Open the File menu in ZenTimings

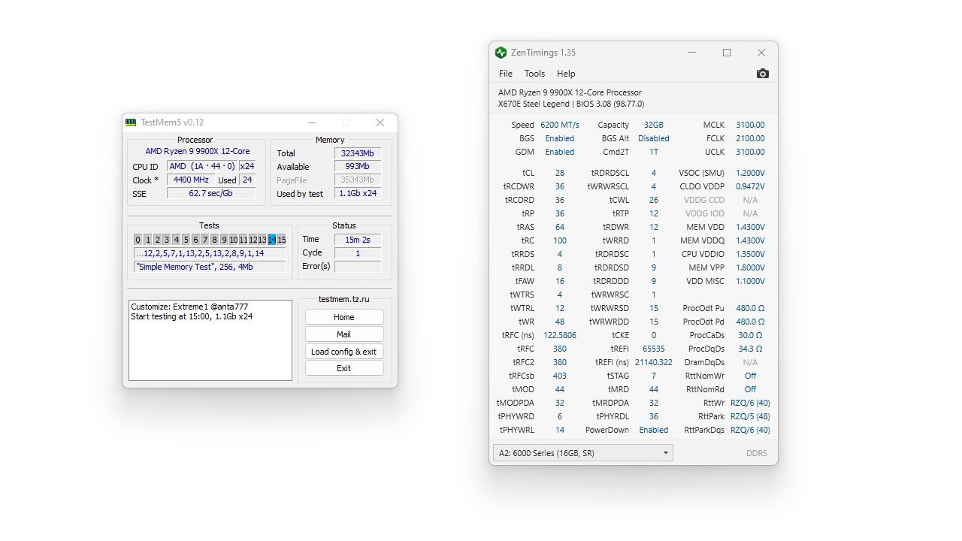tap(505, 73)
